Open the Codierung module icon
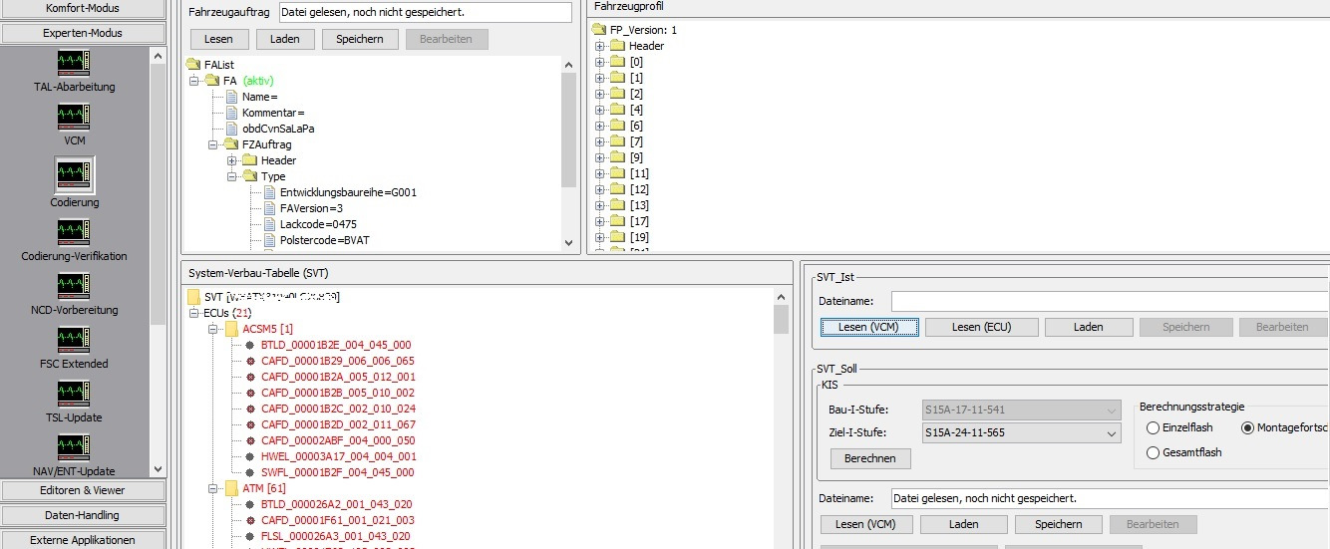 point(74,175)
